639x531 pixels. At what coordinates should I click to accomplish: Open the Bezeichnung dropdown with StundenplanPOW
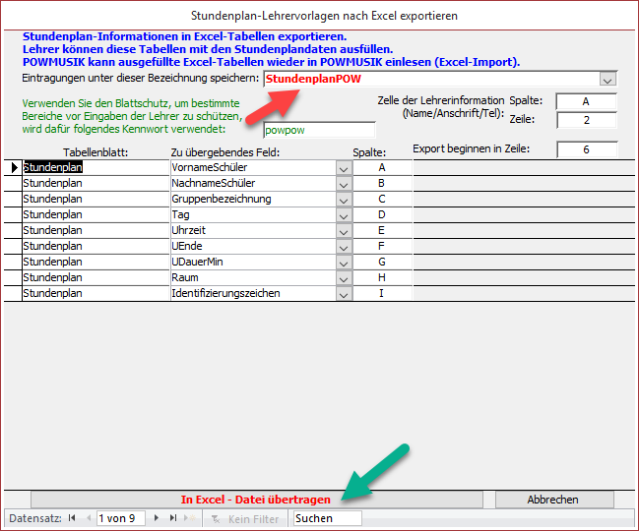(607, 80)
